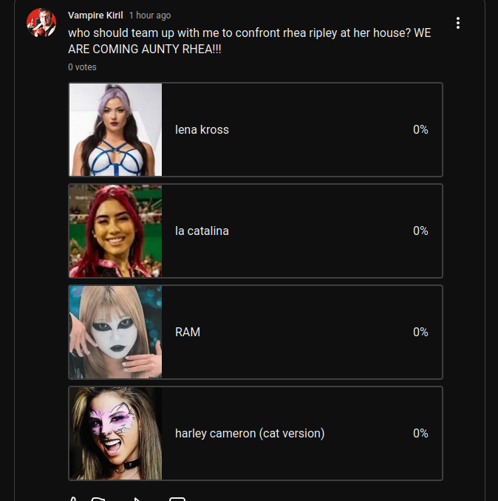The width and height of the screenshot is (498, 501).
Task: Open the Vampire Kiril channel name link
Action: [95, 16]
